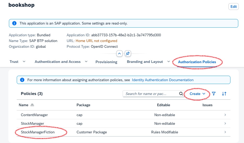
Task: Open StockManager details via its row chevron
Action: [225, 123]
